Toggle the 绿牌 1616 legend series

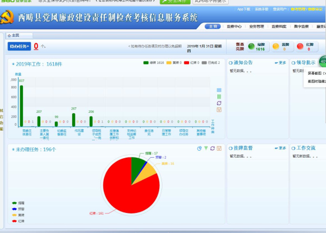coord(152,63)
